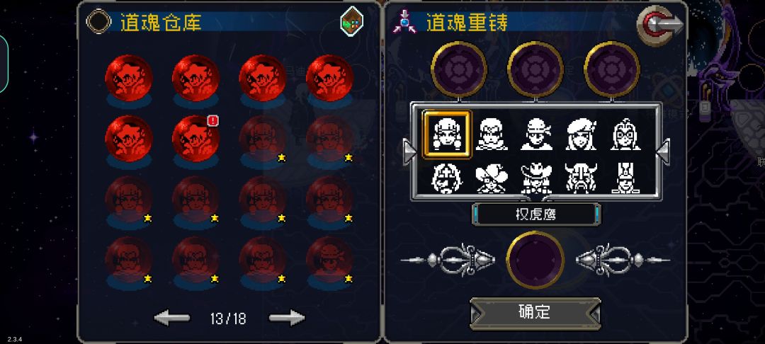This screenshot has height=344, width=765.
Task: Show next character portraits with right triangle
Action: (x=663, y=152)
